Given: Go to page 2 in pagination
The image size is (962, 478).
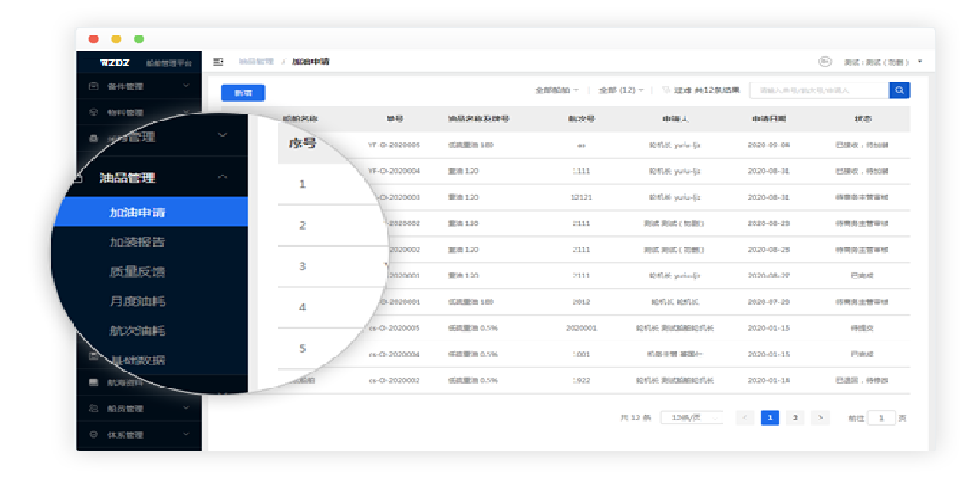Looking at the screenshot, I should pos(794,418).
